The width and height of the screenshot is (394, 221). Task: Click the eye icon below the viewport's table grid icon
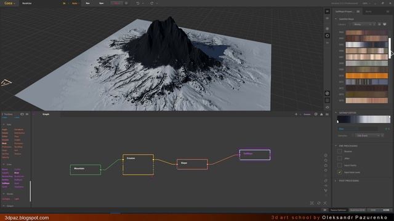[x=327, y=107]
